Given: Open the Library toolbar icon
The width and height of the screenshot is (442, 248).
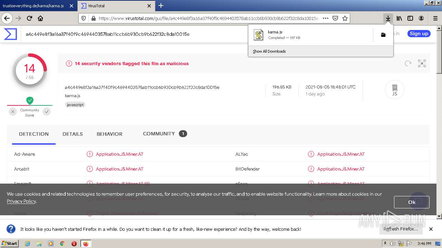Looking at the screenshot, I should coord(399,18).
